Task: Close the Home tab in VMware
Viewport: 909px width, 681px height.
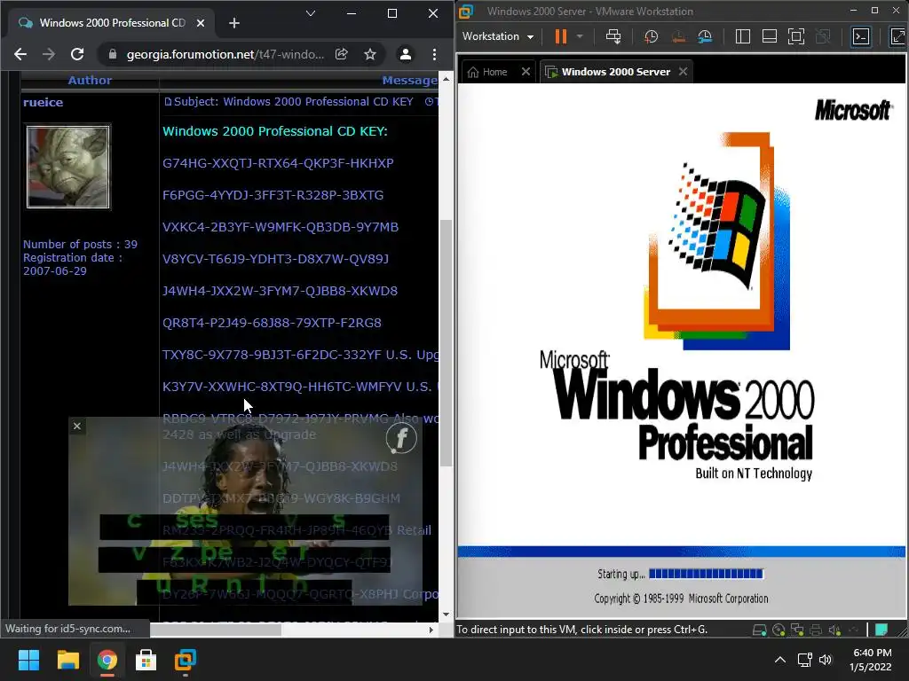Action: coord(526,72)
